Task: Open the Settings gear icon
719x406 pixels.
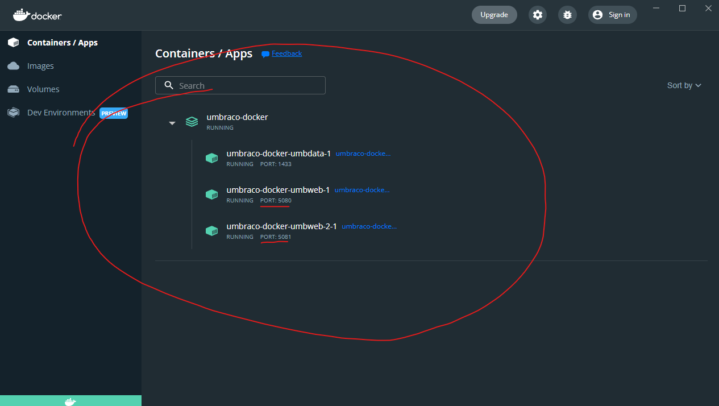Action: pos(538,15)
